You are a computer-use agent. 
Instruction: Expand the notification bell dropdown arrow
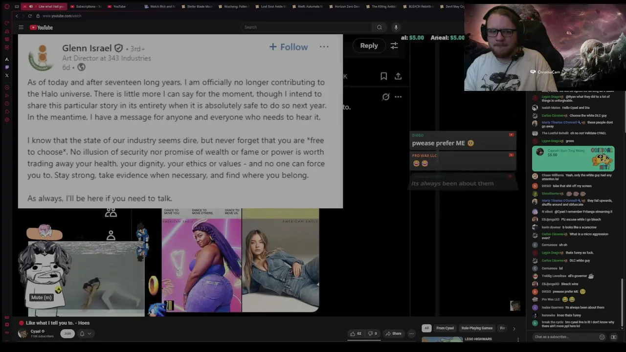[89, 333]
